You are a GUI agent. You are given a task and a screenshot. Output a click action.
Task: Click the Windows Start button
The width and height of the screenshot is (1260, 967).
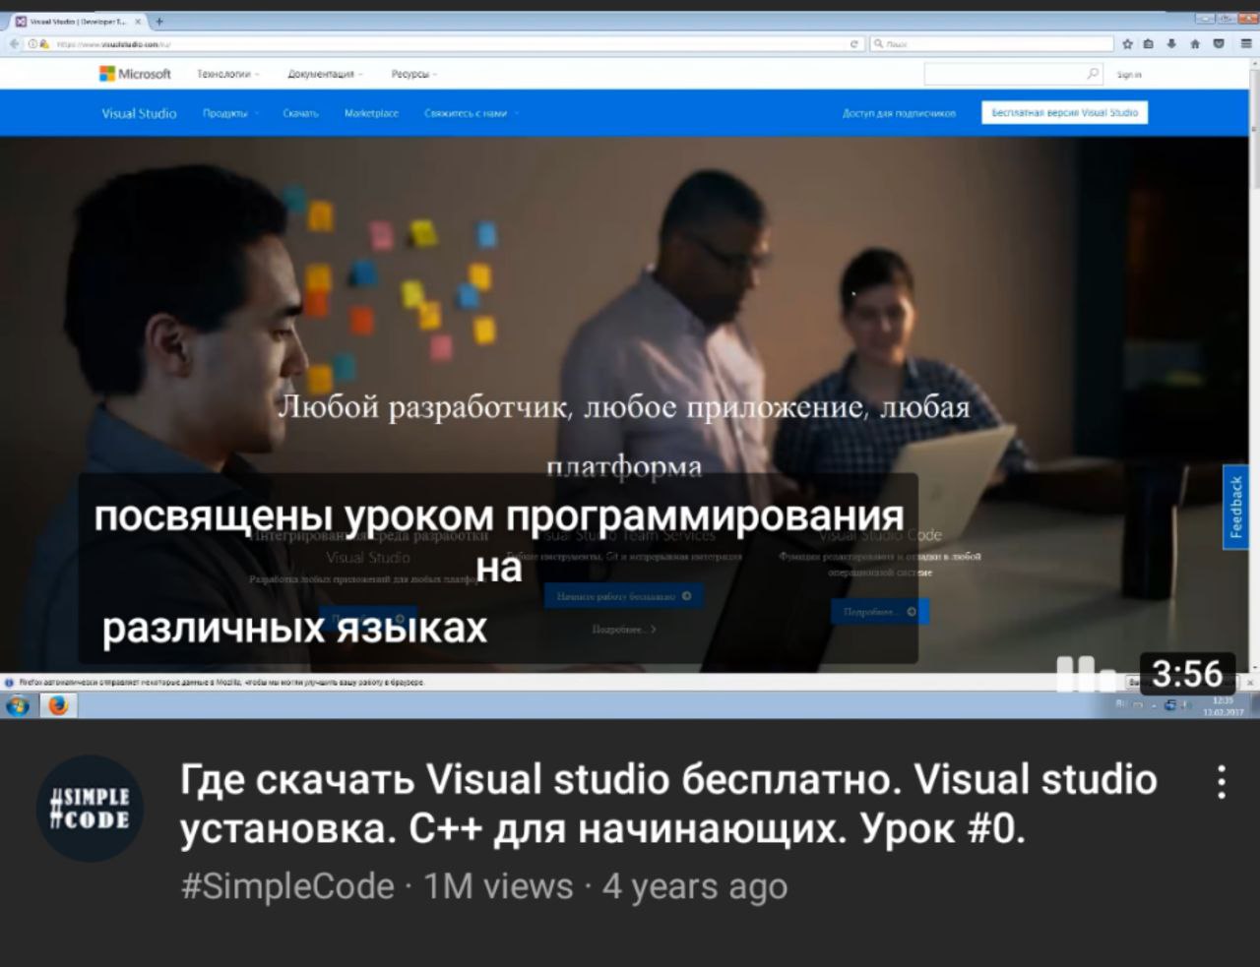(x=18, y=705)
